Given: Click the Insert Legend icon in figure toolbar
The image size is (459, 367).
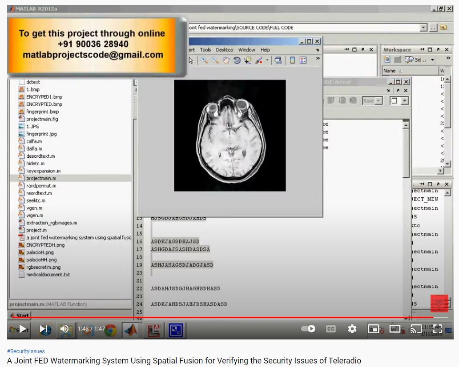Looking at the screenshot, I should pos(303,60).
